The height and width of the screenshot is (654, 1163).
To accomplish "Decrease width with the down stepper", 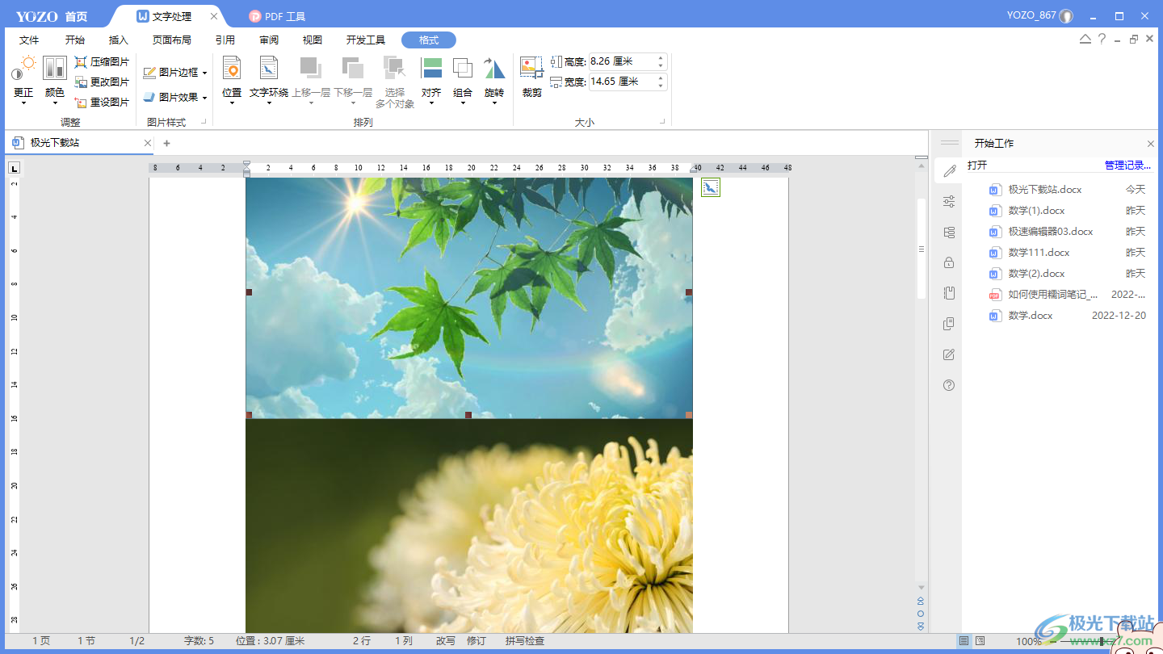I will [661, 86].
